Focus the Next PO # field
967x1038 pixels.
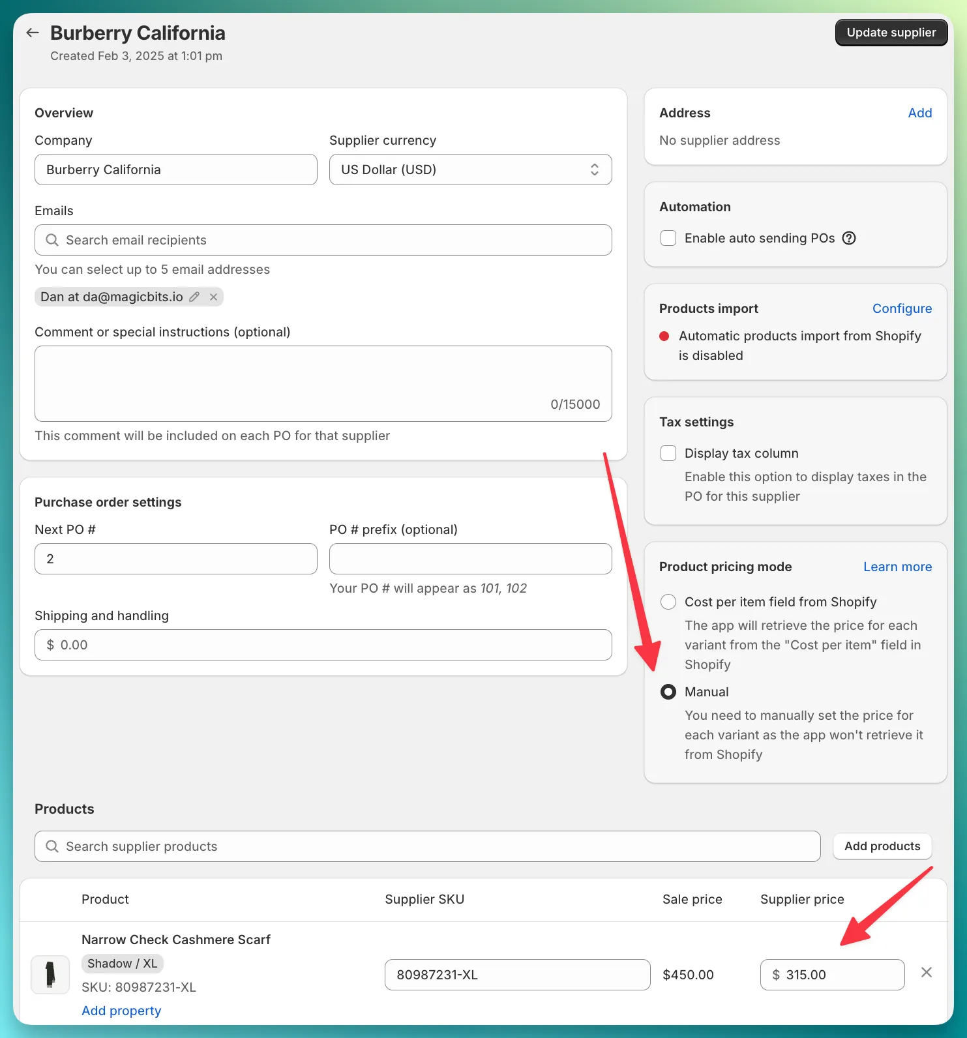click(x=176, y=559)
